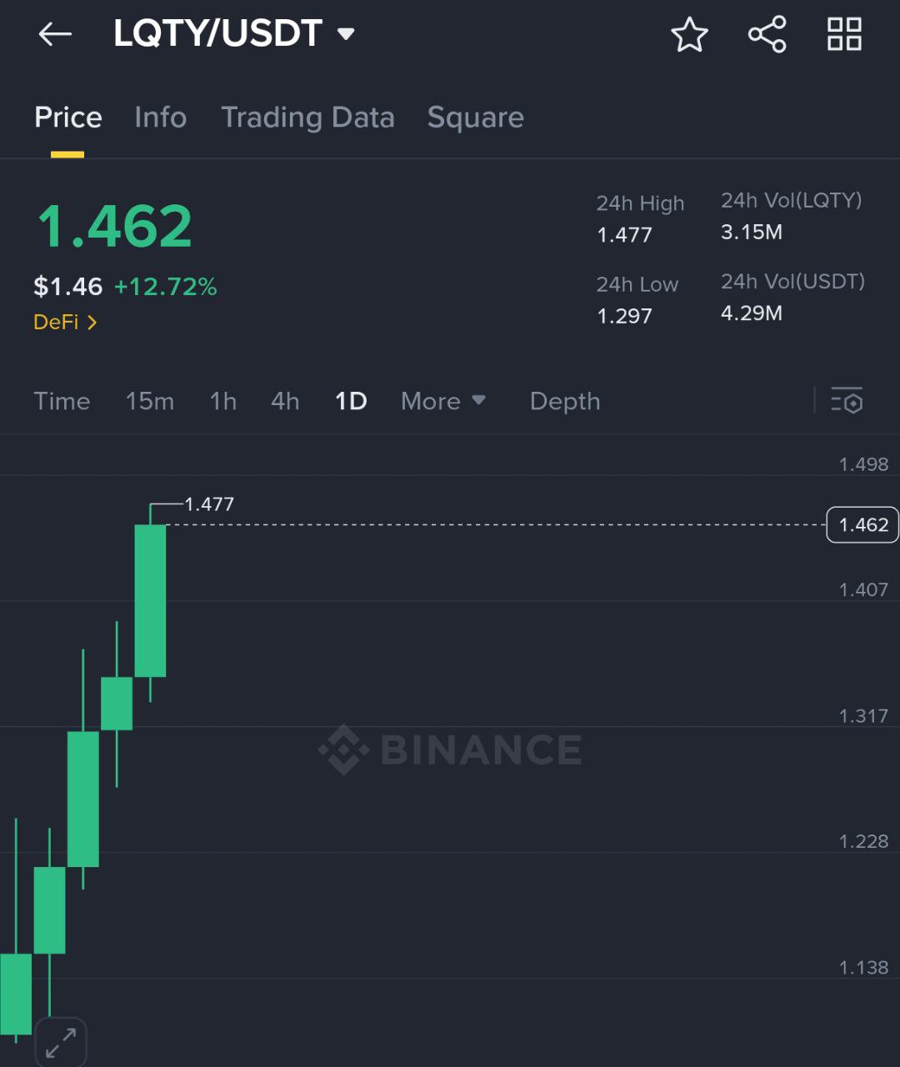Open the DeFi category link
The width and height of the screenshot is (900, 1067).
pos(65,322)
